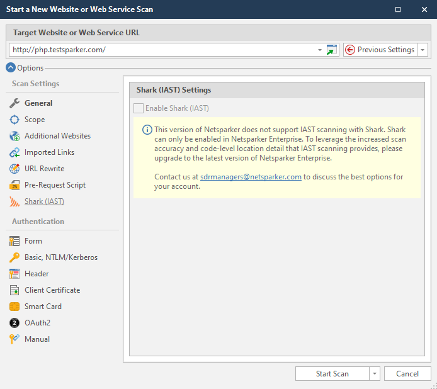
Task: Click the Additional Websites globe icon
Action: coord(14,136)
